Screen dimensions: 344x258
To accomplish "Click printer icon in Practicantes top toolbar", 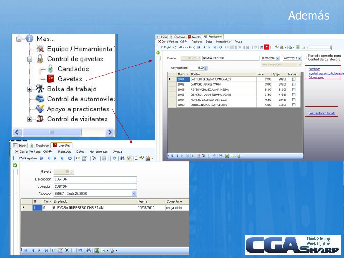I will pos(290,47).
